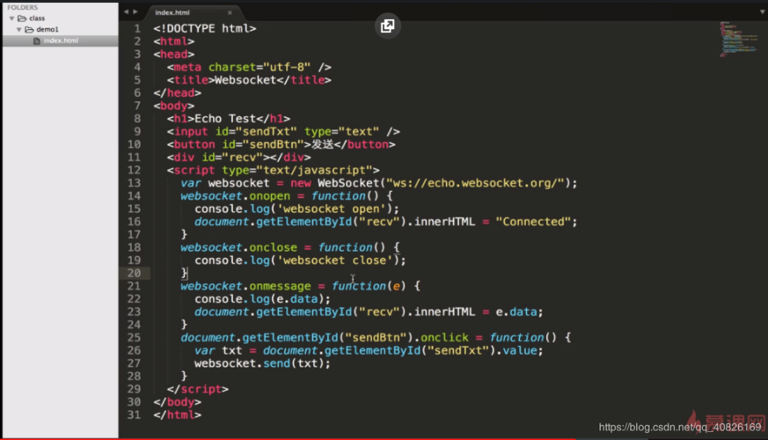The width and height of the screenshot is (768, 440).
Task: Open the blog.csdn.net watermark link
Action: 679,426
